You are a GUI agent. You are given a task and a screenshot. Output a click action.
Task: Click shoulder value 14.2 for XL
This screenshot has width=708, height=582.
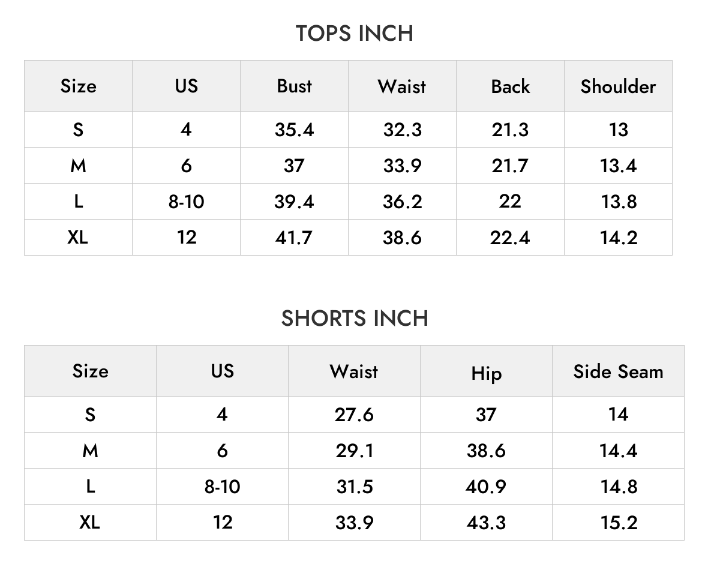click(x=618, y=238)
